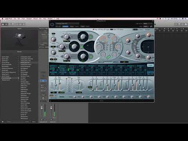Open Smart Controls from the toolbar
This screenshot has width=188, height=141.
click(17, 24)
